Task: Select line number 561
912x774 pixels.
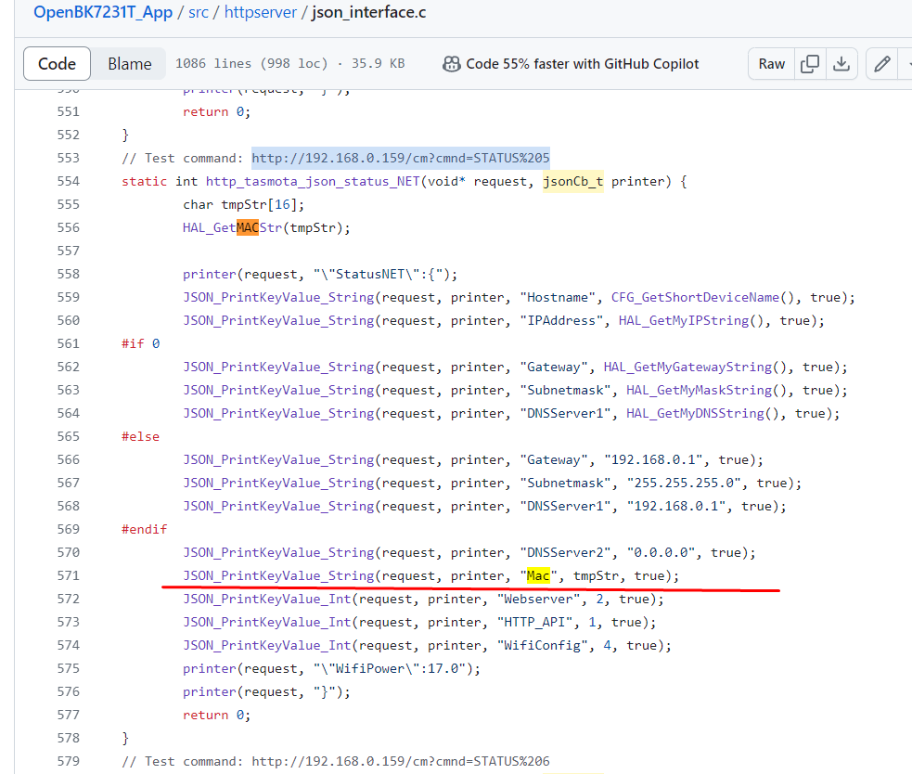Action: point(68,344)
